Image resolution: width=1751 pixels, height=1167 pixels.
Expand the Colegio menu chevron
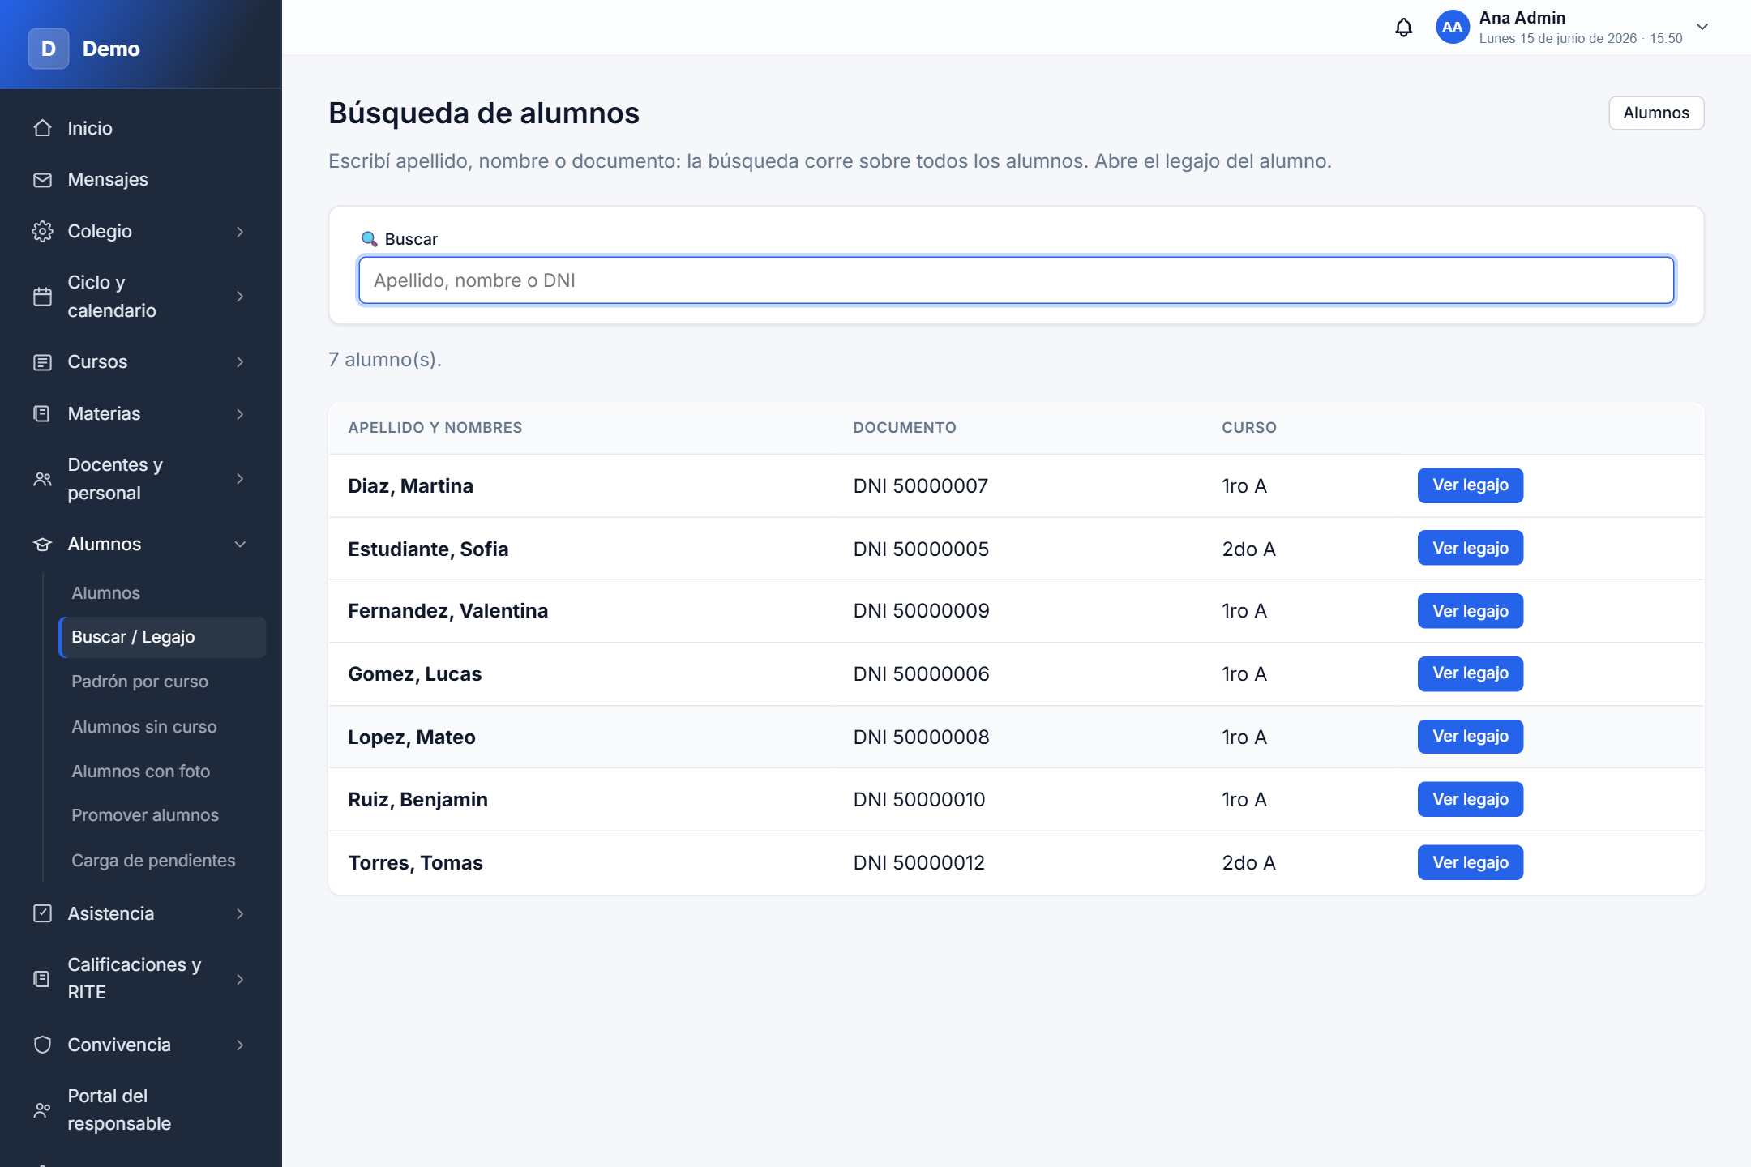tap(240, 232)
